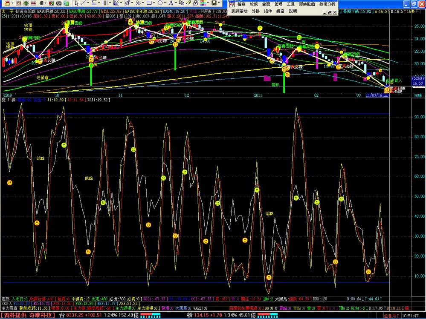Select the ellipse drawing tool
Viewport: 426px width, 319px height.
(x=160, y=3)
